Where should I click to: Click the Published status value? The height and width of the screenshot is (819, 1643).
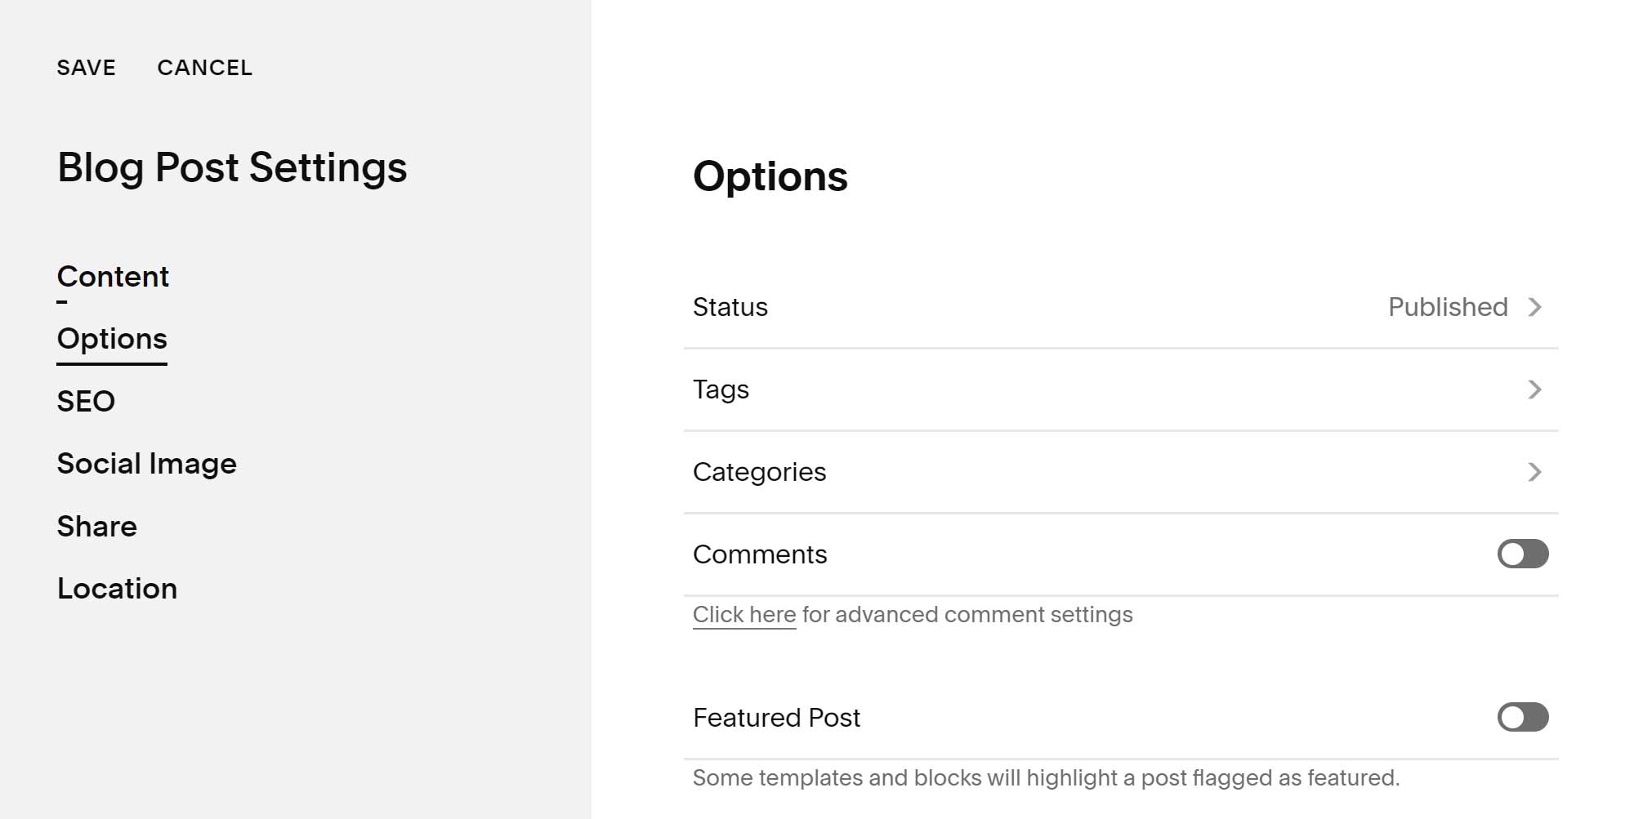[1448, 307]
